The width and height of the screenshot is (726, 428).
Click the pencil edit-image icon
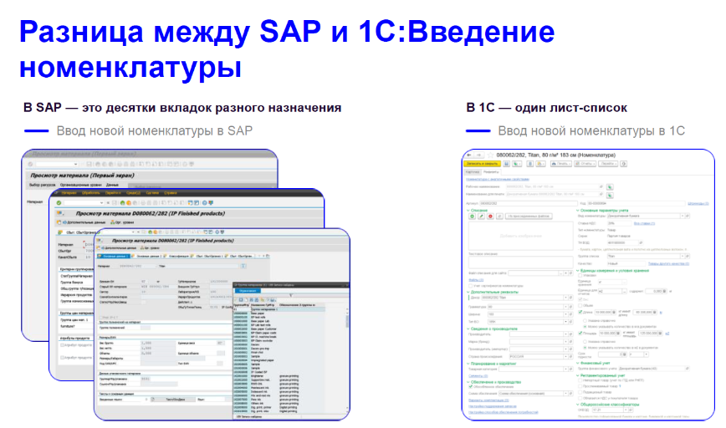point(481,217)
